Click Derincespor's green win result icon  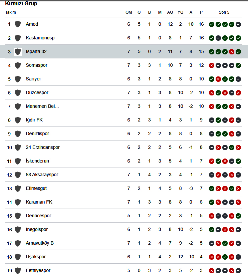coord(238,216)
